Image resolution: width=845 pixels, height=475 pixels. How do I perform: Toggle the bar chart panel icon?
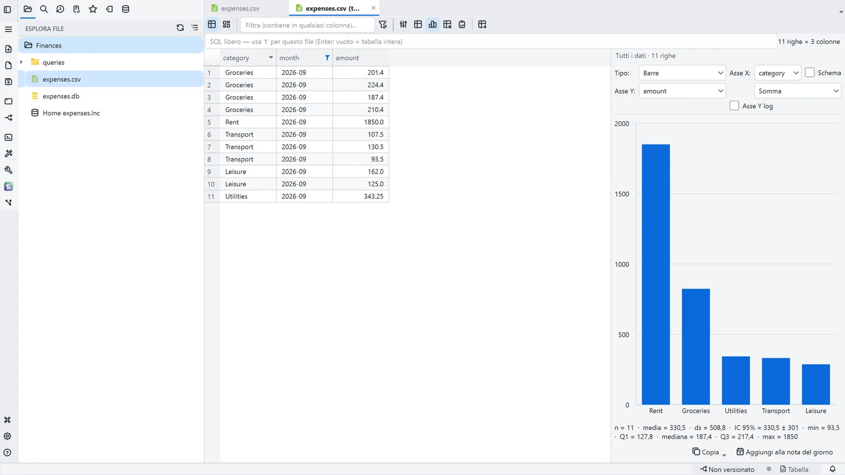click(433, 24)
